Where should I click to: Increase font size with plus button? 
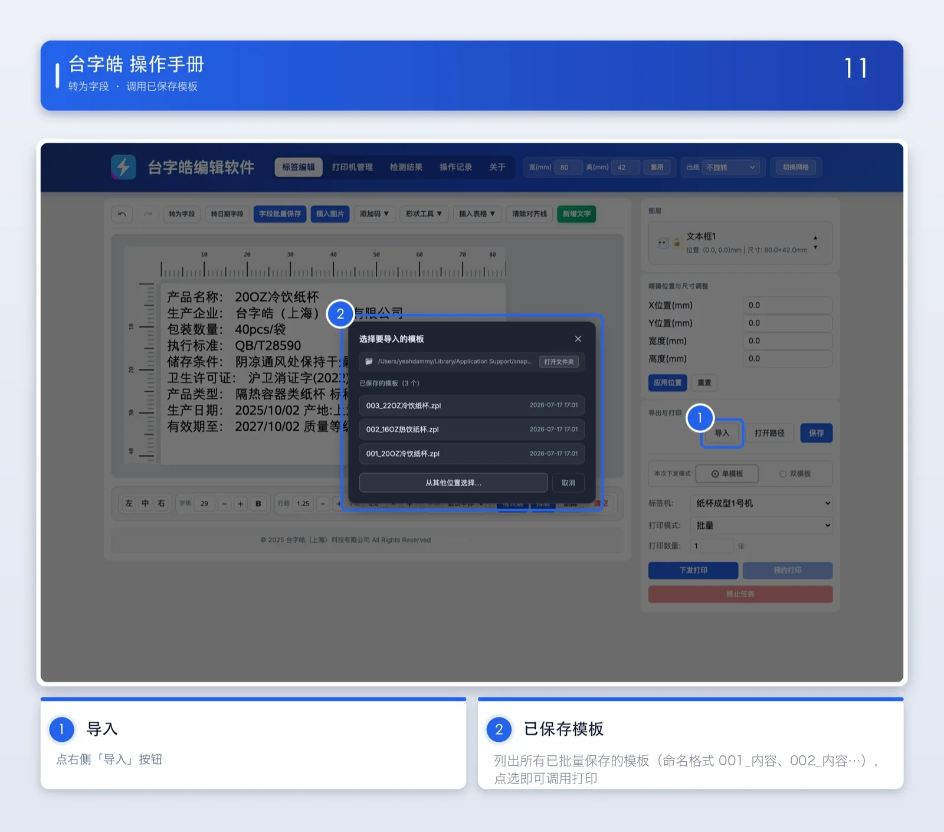240,503
